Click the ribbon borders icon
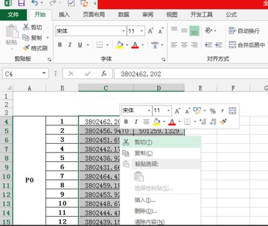The image size is (268, 226). [100, 45]
